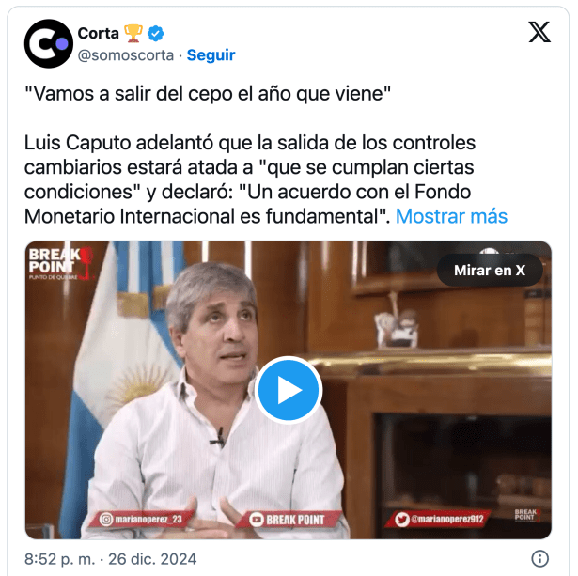Screen dimensions: 578x576
Task: Open the 8:52 p. m. timestamp link
Action: 60,559
